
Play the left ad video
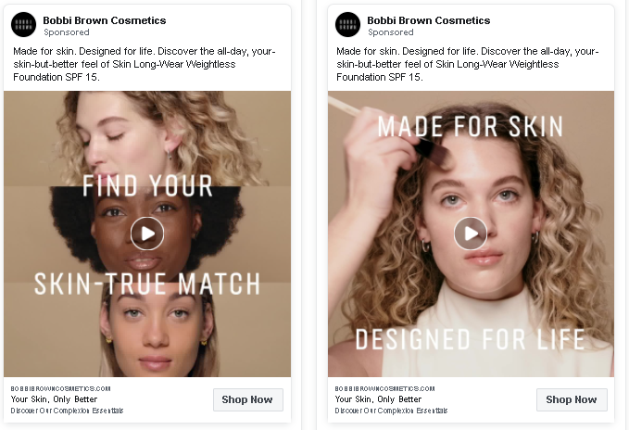[x=147, y=234]
